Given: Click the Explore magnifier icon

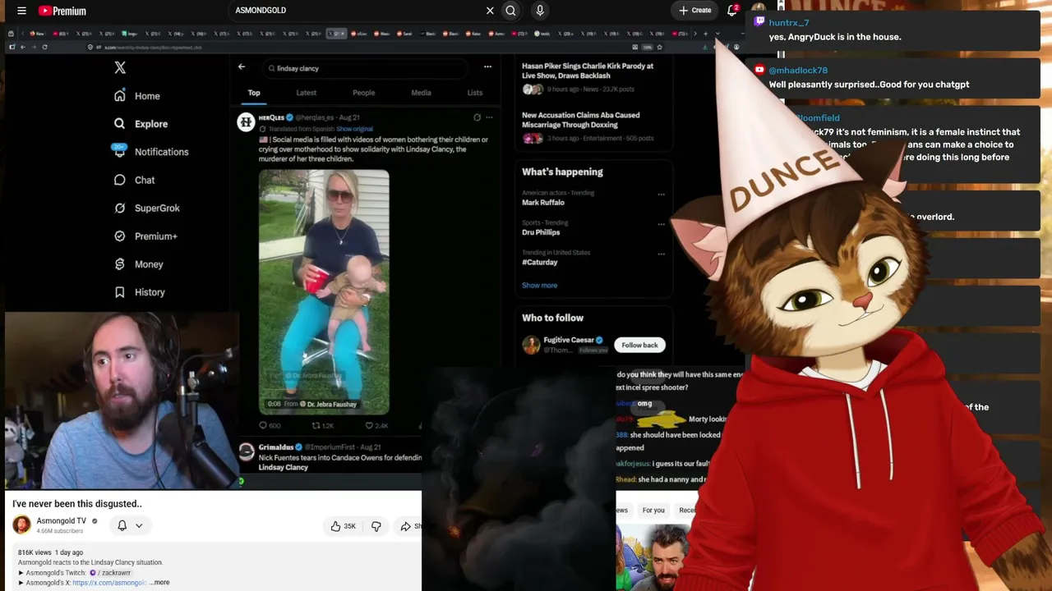Looking at the screenshot, I should point(120,124).
